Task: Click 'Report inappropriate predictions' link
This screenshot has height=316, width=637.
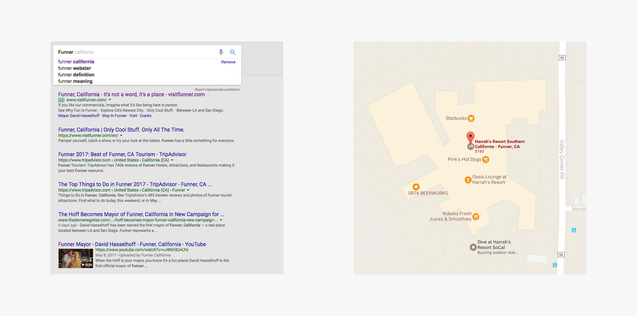Action: coord(217,90)
